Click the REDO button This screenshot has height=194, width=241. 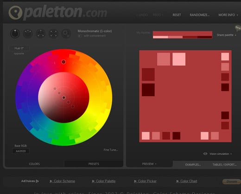pyautogui.click(x=158, y=15)
